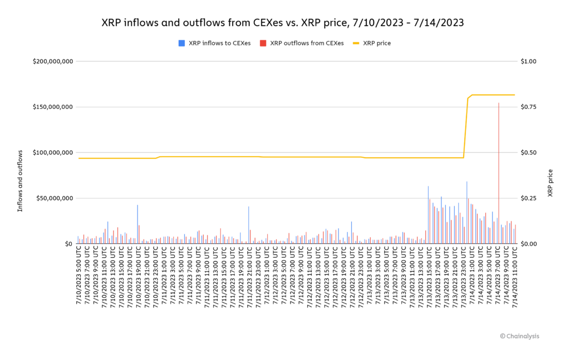Click the $1.00 right axis label

(528, 61)
